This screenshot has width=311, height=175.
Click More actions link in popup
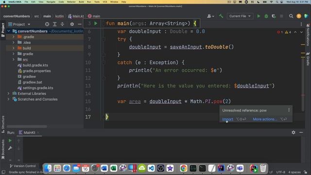click(265, 119)
